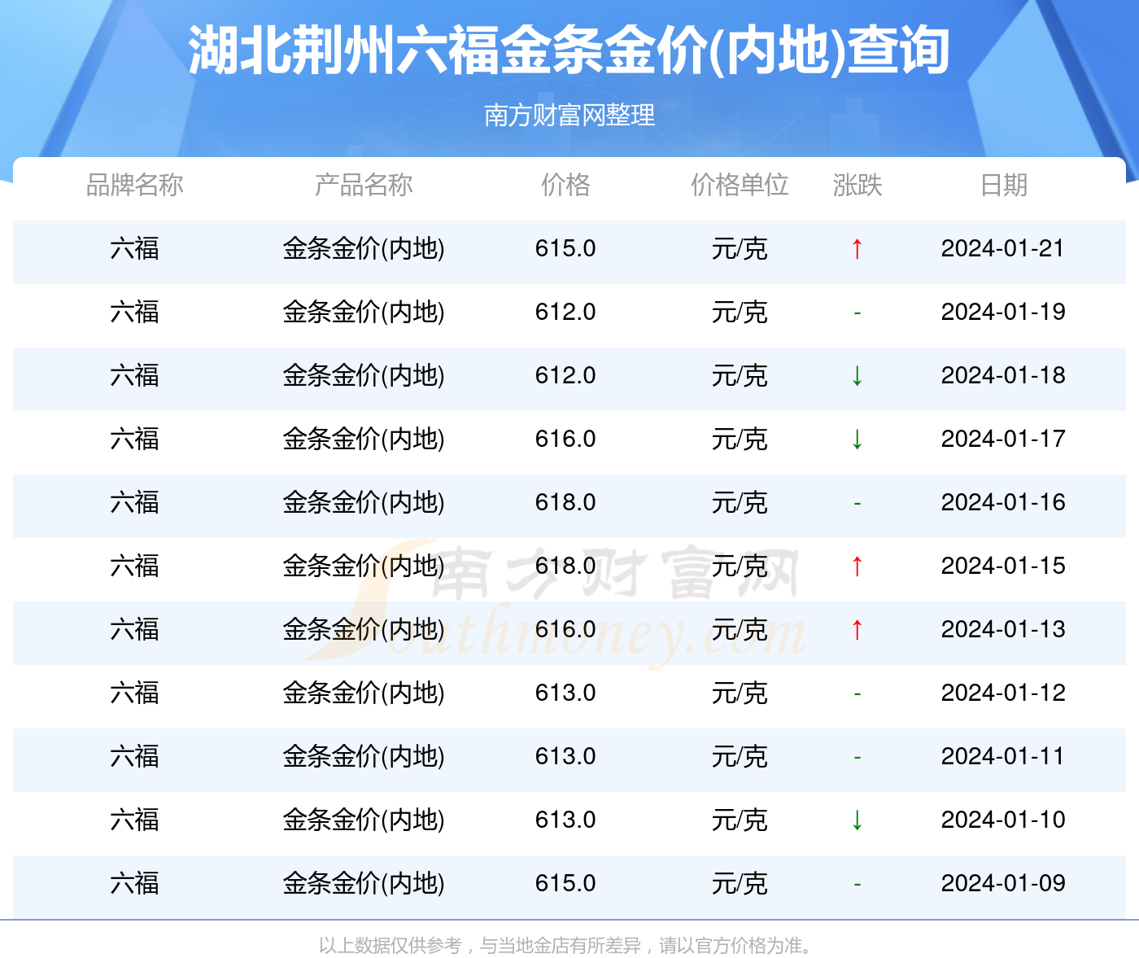Select the date cell 2024-01-21
Screen dimensions: 1139x958
coord(1003,248)
